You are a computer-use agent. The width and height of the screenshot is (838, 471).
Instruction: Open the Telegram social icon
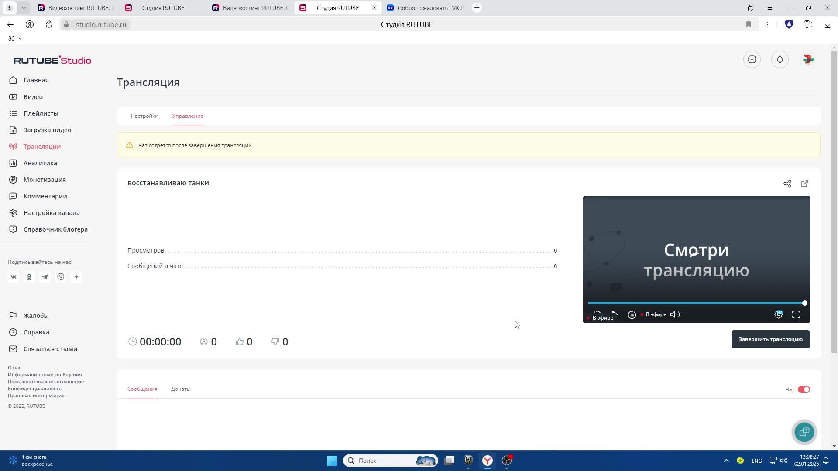coord(45,277)
